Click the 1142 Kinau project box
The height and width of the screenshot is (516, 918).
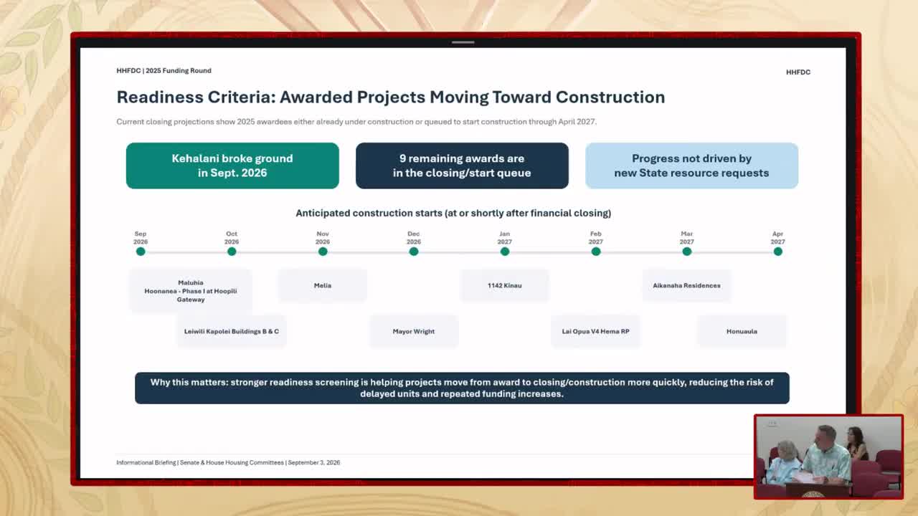[x=505, y=285]
